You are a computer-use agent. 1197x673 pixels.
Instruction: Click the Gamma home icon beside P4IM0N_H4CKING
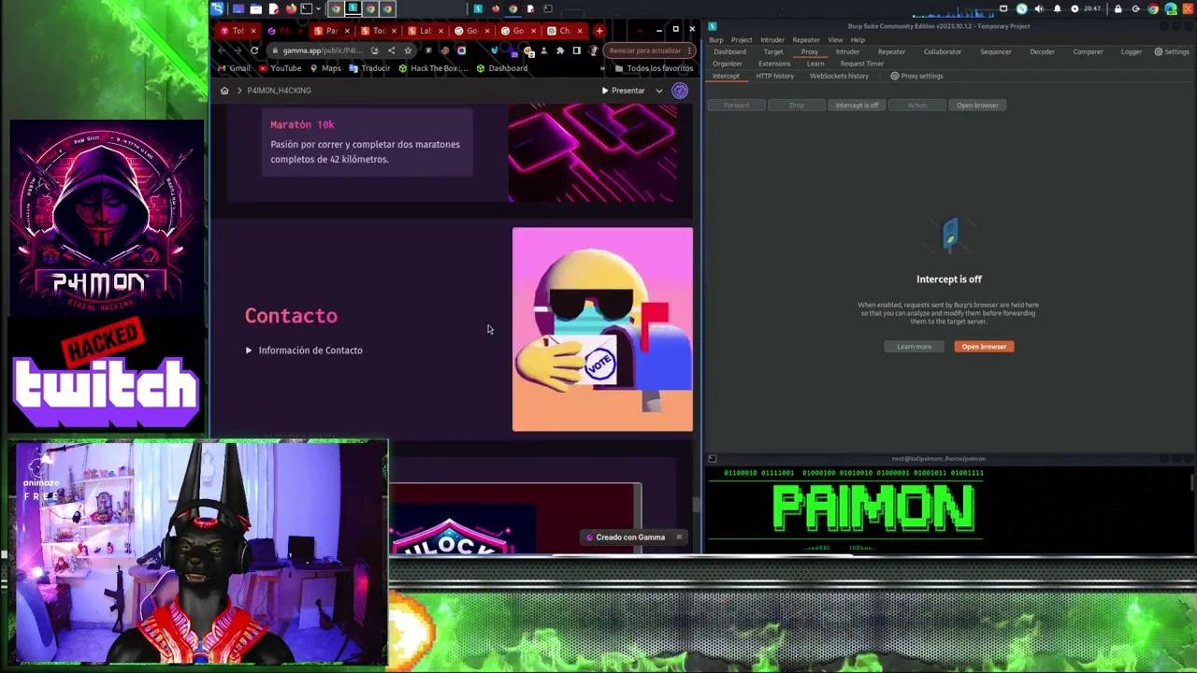click(x=224, y=91)
